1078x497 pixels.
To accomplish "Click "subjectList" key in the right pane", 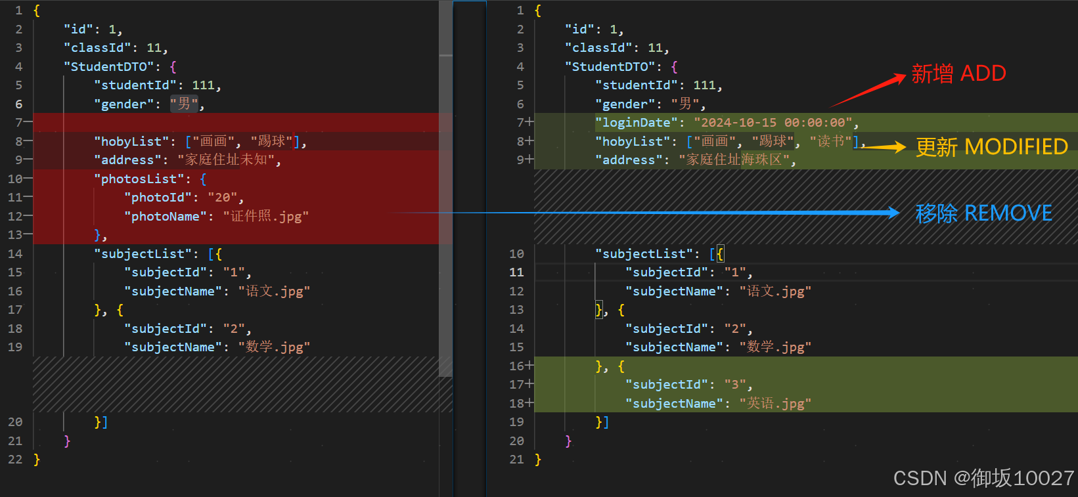I will (644, 253).
